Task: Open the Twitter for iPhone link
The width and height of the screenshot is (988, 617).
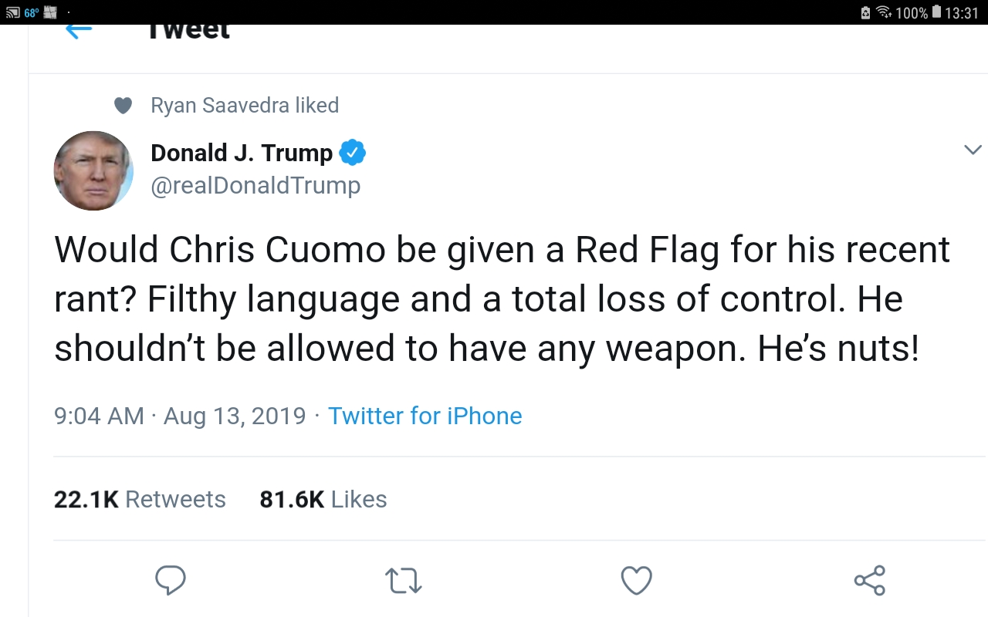Action: coord(425,416)
